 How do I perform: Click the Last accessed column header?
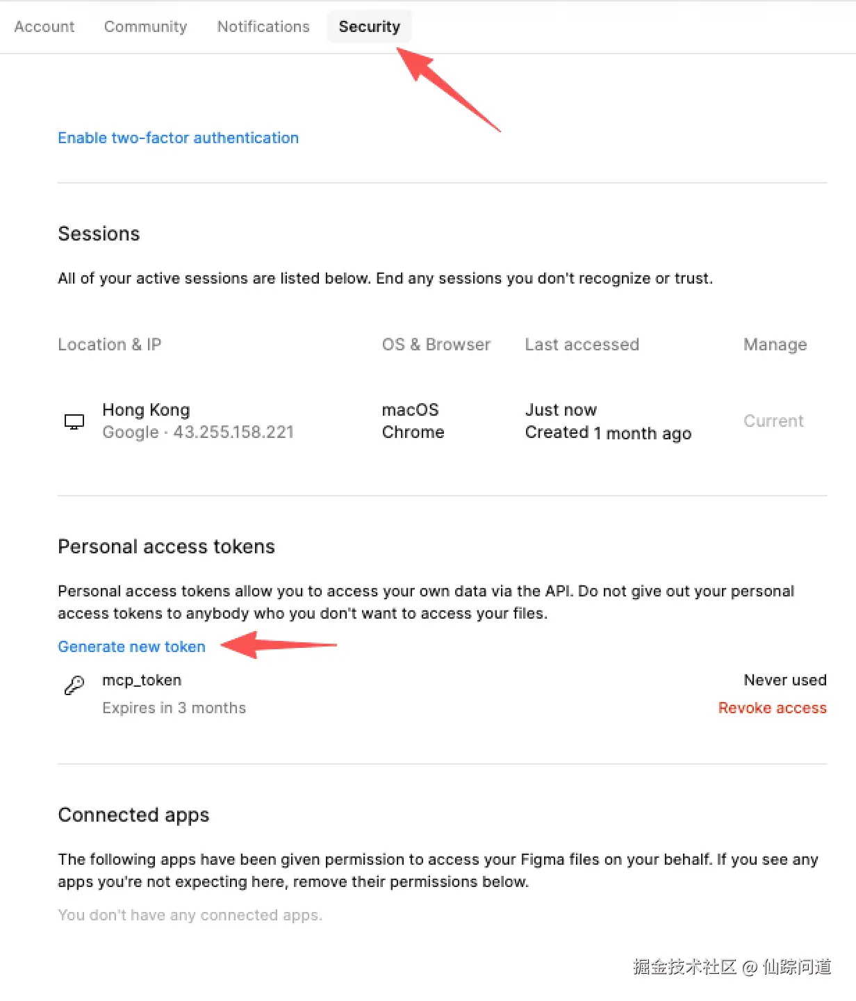[582, 345]
